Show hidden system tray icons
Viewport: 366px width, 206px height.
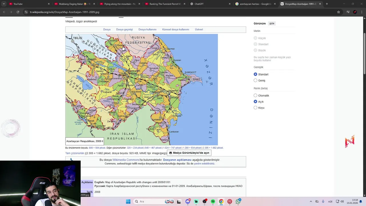point(311,201)
